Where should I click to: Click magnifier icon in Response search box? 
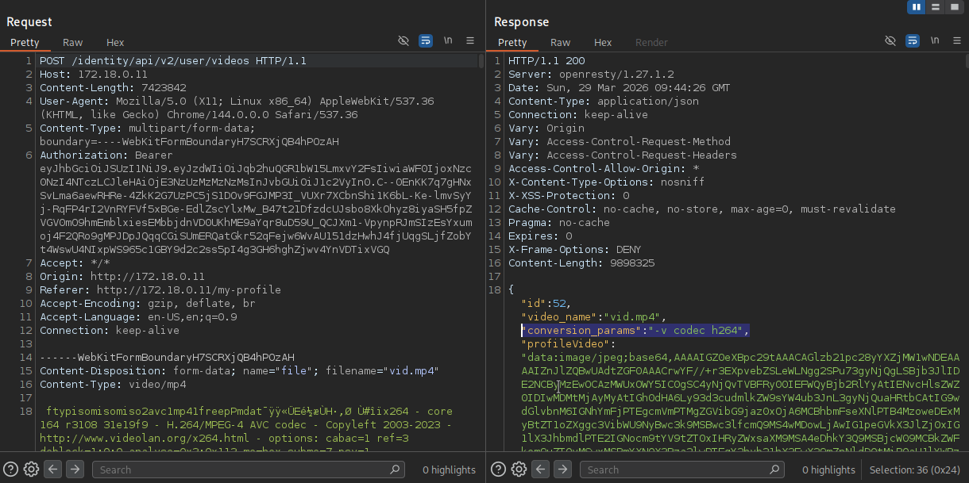[774, 470]
